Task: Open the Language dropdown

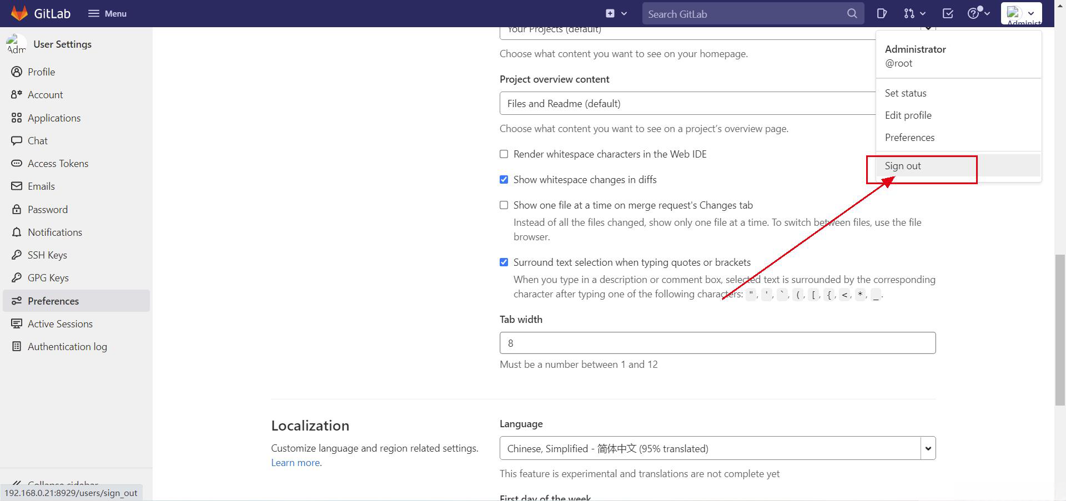Action: click(x=717, y=448)
